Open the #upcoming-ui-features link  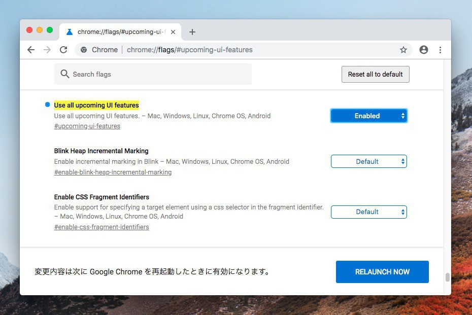87,126
